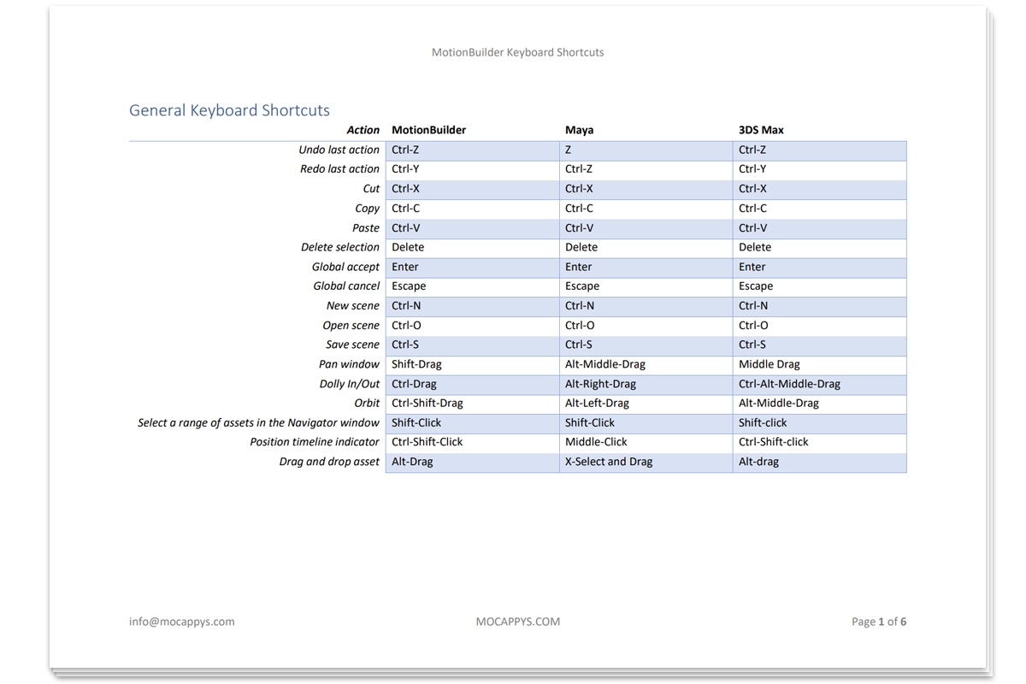The height and width of the screenshot is (684, 1026).
Task: Click the Position timeline indicator row label
Action: (x=314, y=442)
